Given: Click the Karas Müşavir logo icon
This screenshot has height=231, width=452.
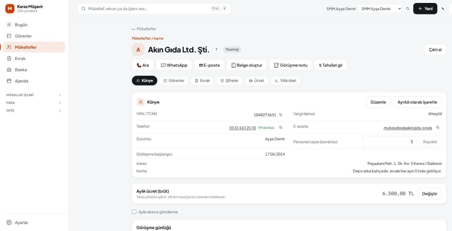Looking at the screenshot, I should [10, 9].
